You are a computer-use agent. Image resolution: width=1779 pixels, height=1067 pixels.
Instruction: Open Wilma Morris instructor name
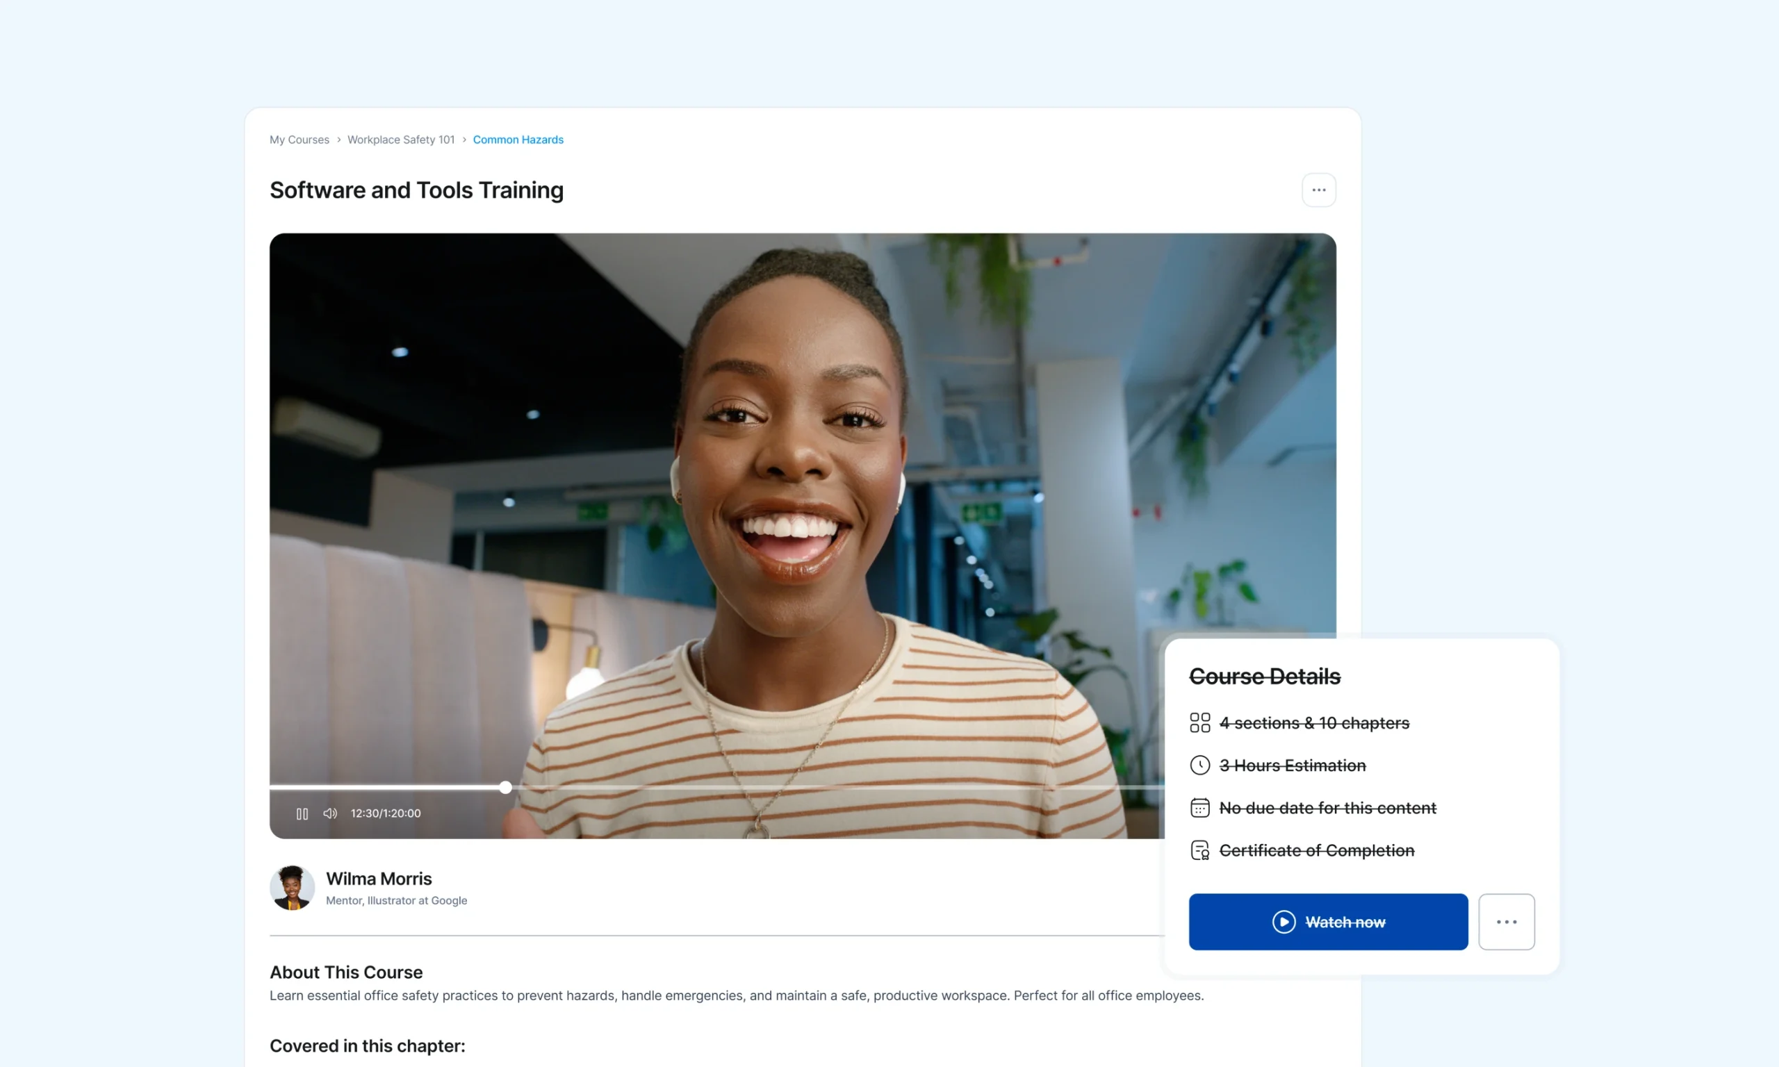[379, 879]
